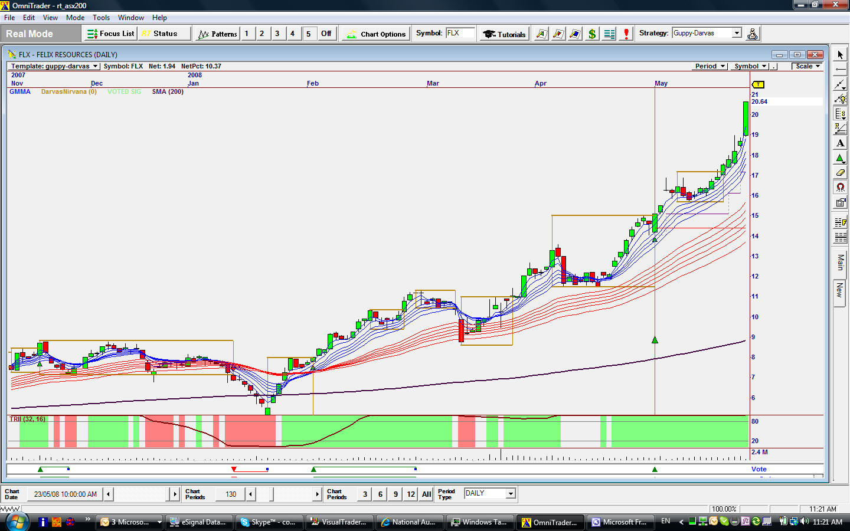Select pattern preset 2

coord(262,34)
